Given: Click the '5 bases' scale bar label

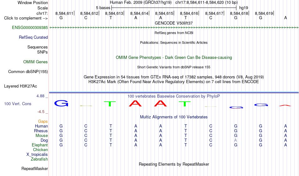Looking at the screenshot, I should pos(103,8).
